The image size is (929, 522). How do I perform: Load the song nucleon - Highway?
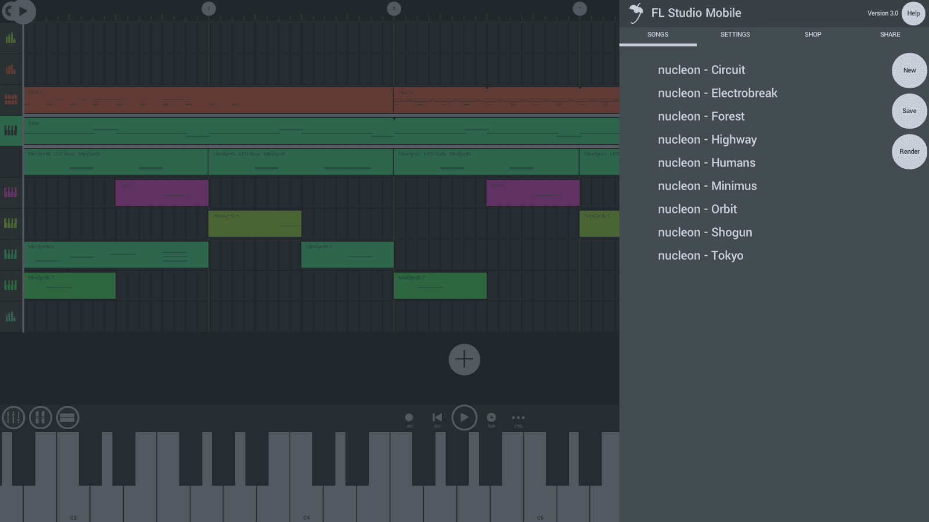707,140
